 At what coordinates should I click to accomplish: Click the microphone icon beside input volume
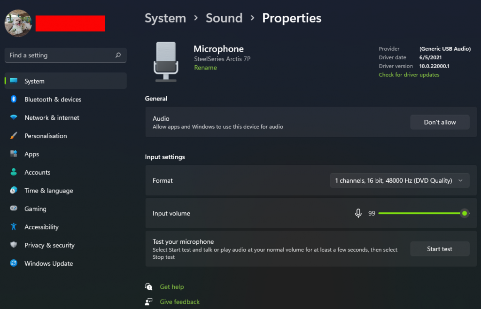point(358,213)
